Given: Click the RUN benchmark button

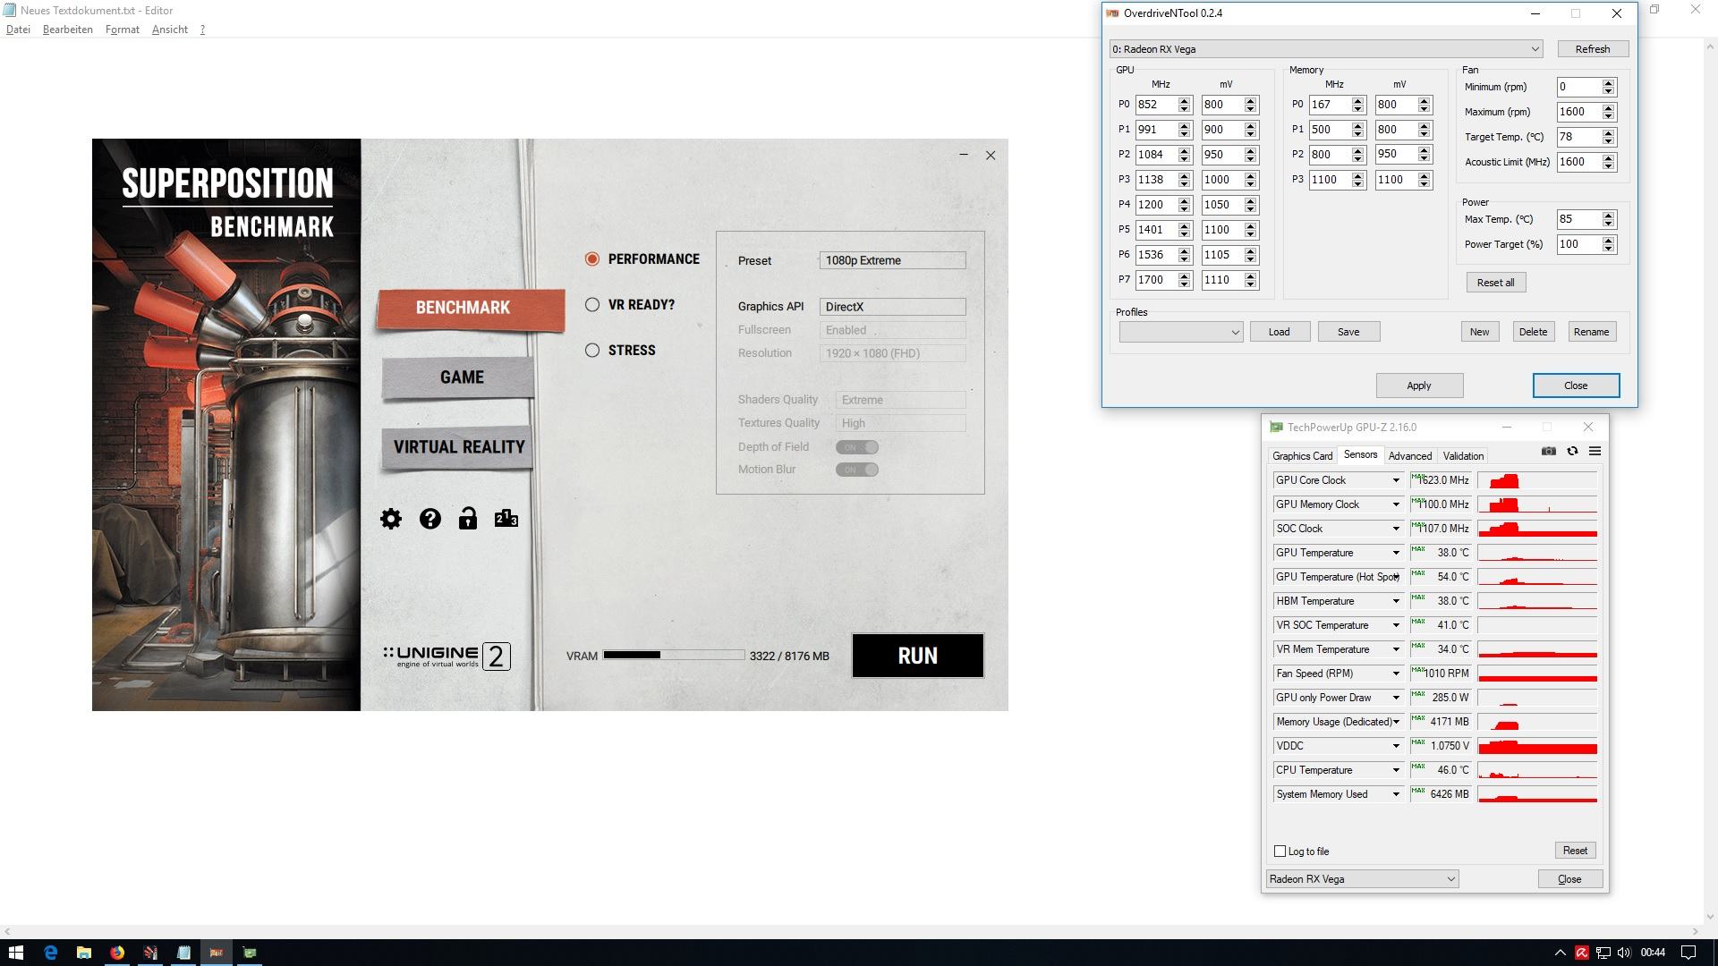Looking at the screenshot, I should [917, 656].
